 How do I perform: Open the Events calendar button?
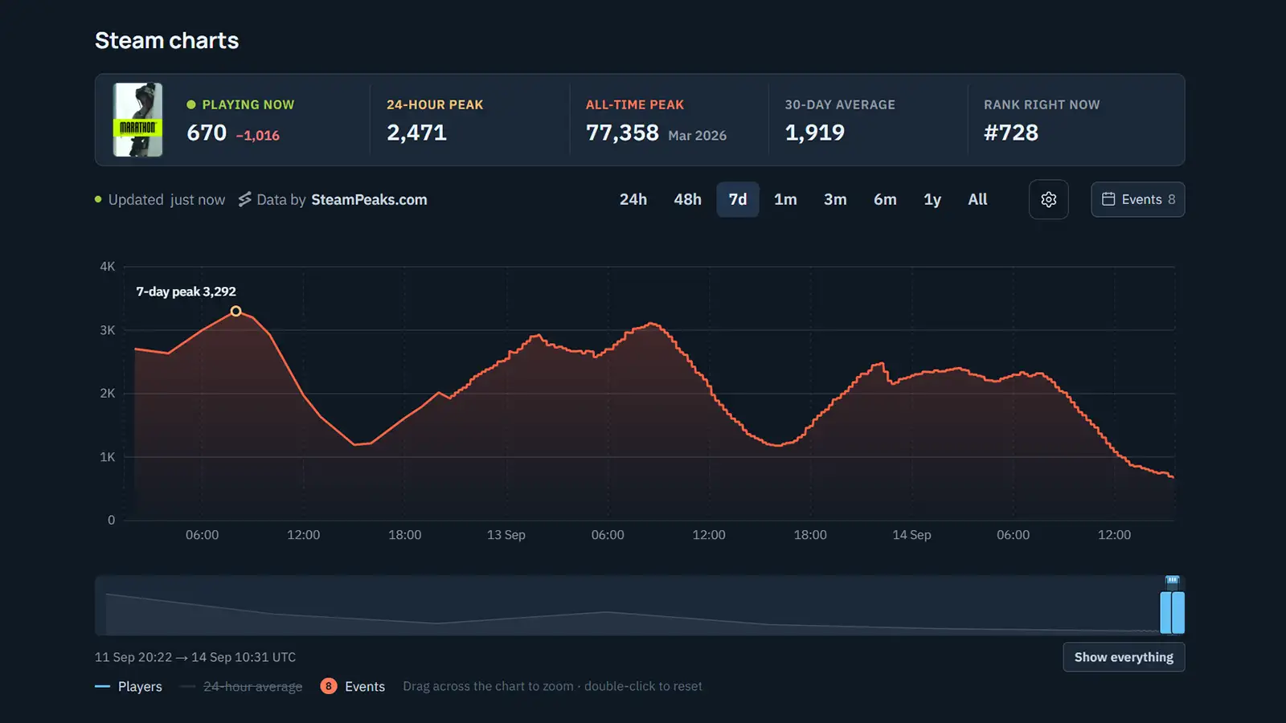1137,199
